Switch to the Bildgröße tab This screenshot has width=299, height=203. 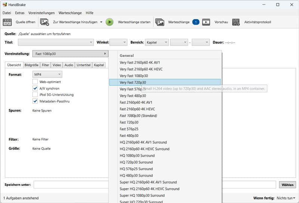(x=31, y=65)
